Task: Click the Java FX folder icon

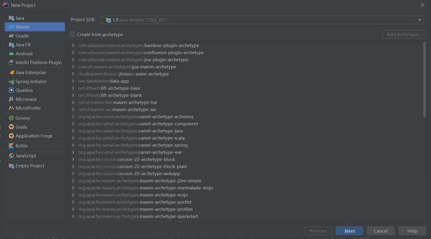Action: (x=11, y=45)
